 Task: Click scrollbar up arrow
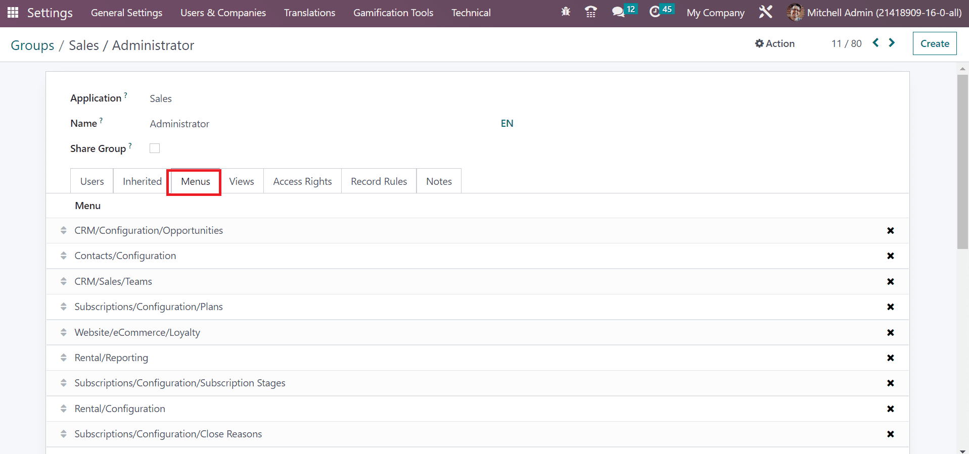pyautogui.click(x=962, y=69)
